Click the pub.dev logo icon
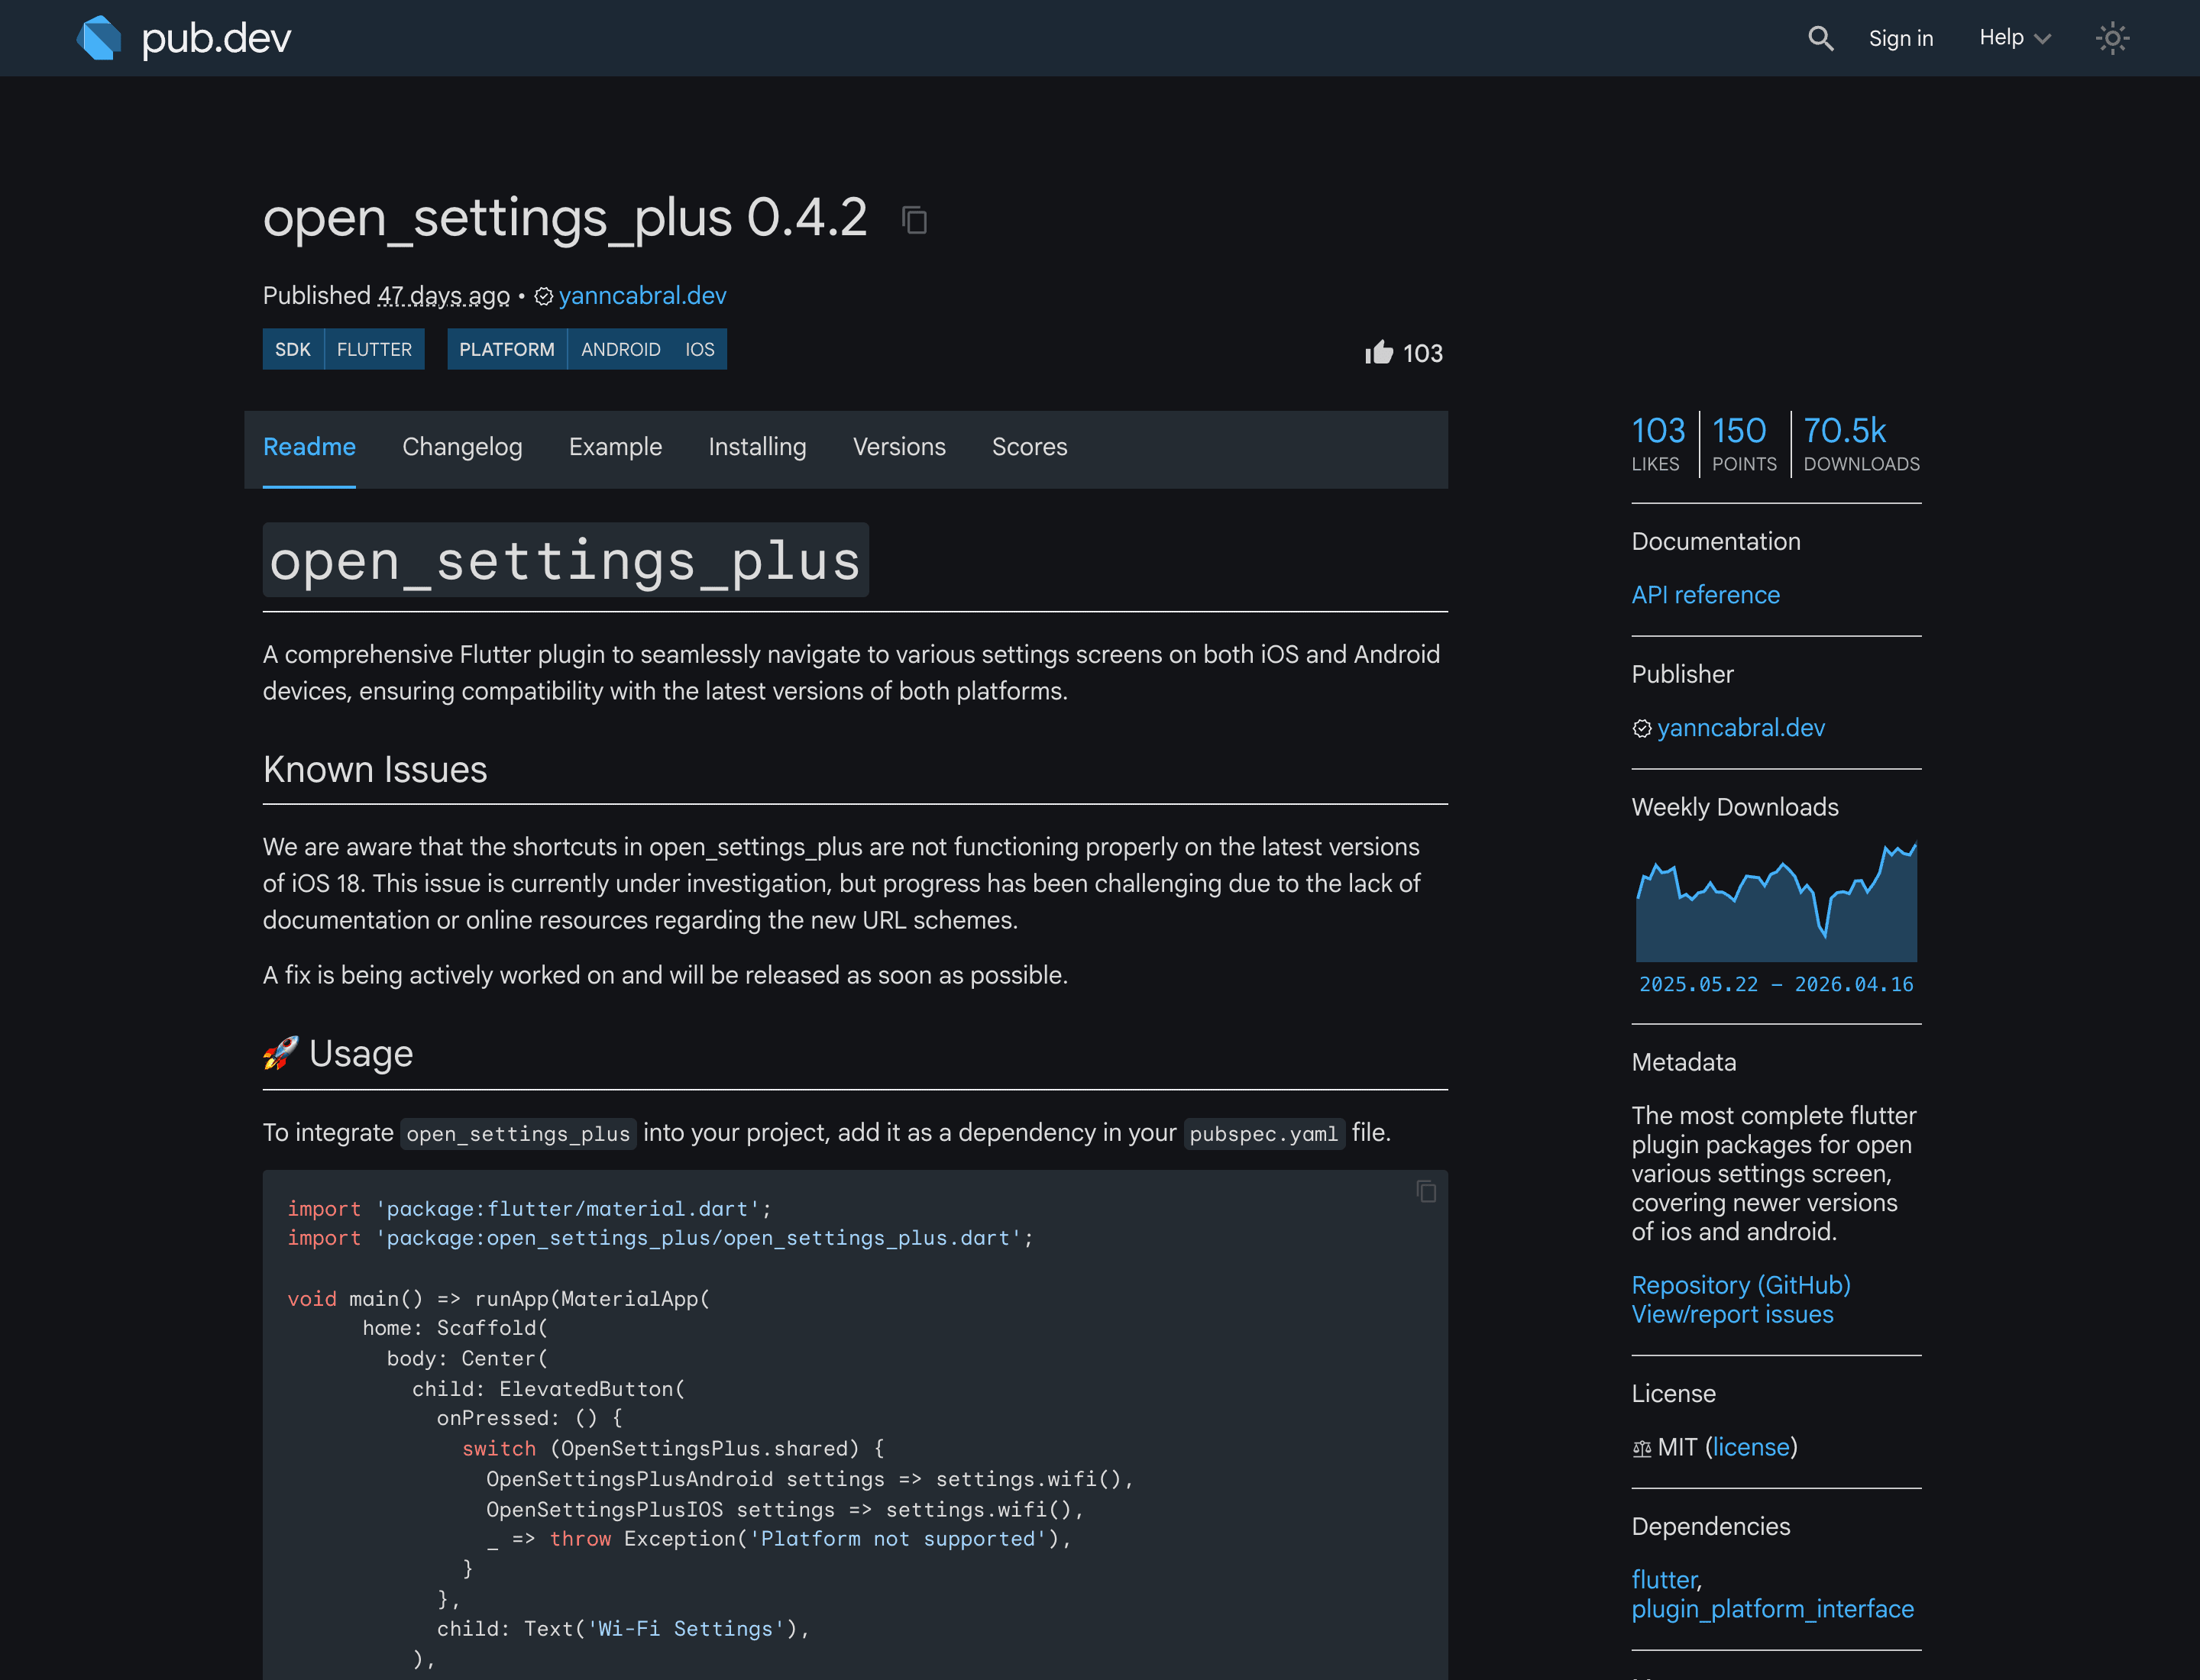The height and width of the screenshot is (1680, 2200). tap(99, 38)
